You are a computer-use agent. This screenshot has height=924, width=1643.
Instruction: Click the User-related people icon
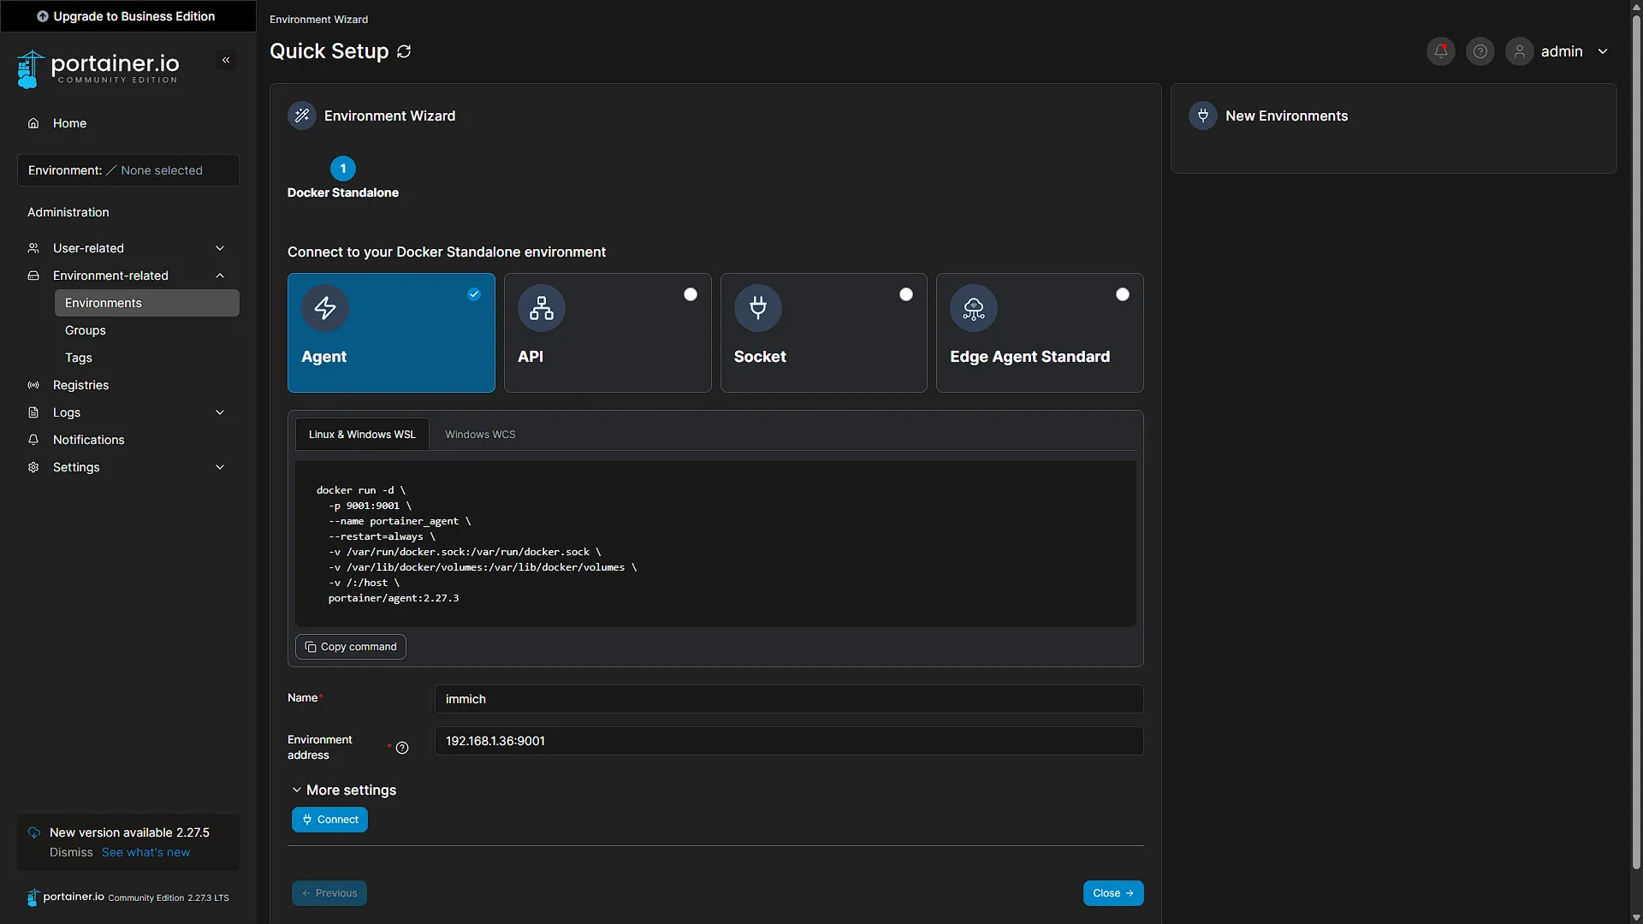click(33, 248)
